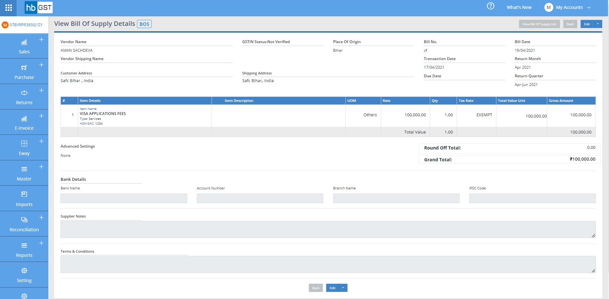Expand E-Invoice plus icon
Viewport: 609px width, 299px height.
click(41, 116)
